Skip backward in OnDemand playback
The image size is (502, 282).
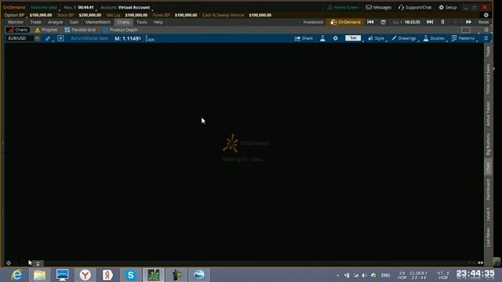pyautogui.click(x=370, y=22)
